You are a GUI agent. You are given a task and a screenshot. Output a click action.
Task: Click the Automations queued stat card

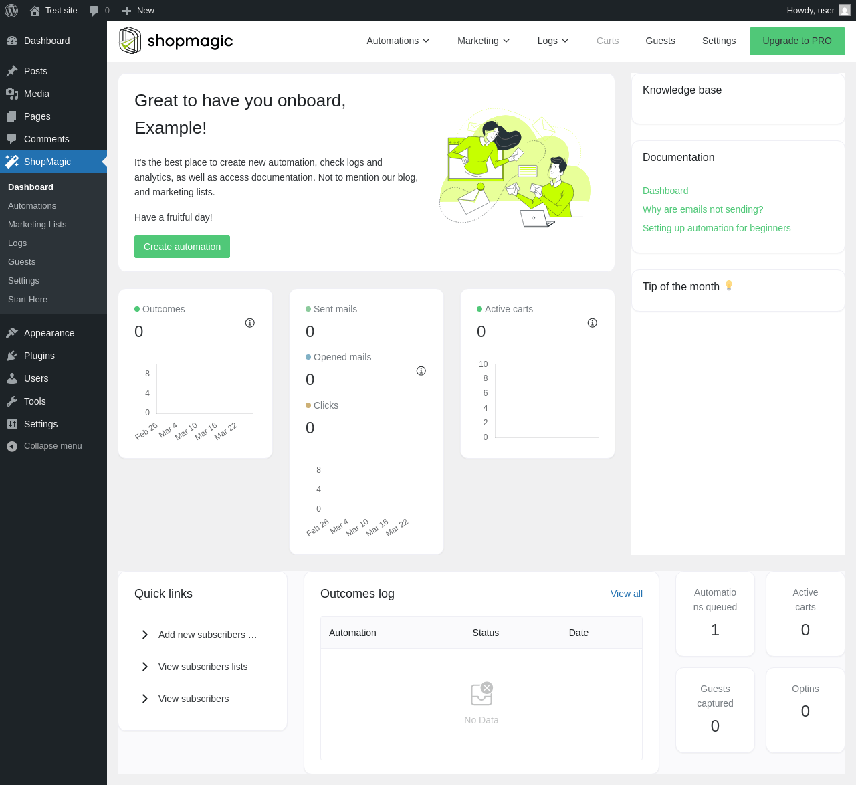click(715, 614)
